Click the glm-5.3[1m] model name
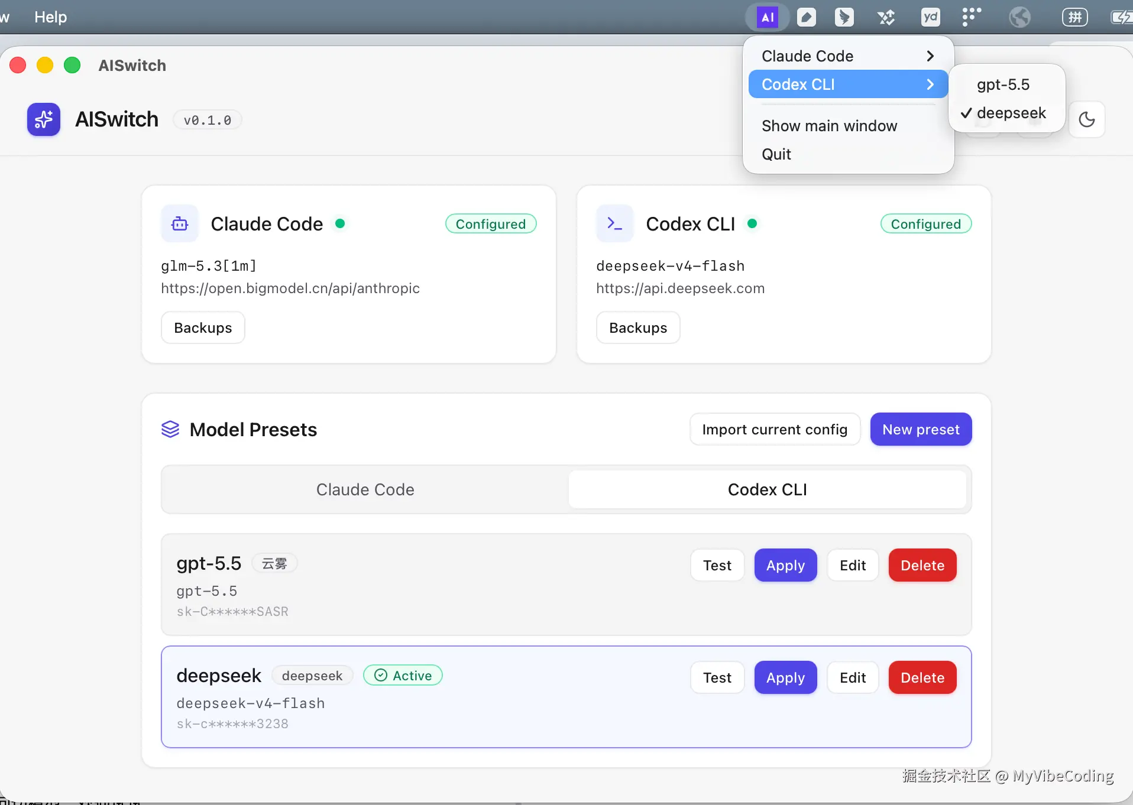Viewport: 1133px width, 805px height. [209, 266]
